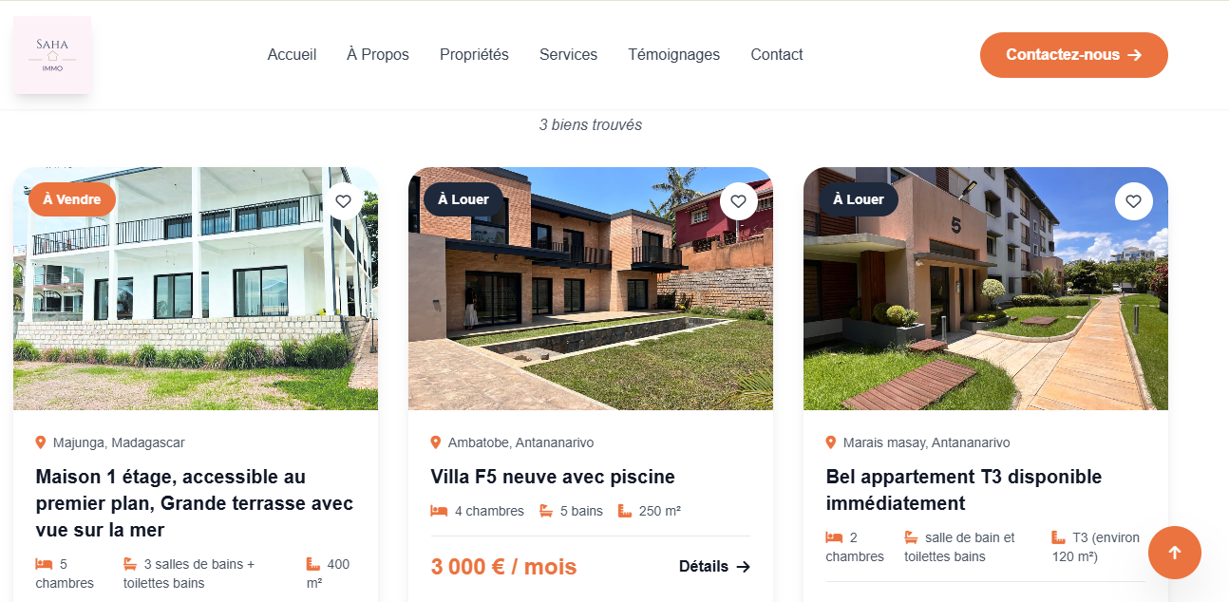Click the Ambatobe location pin icon
This screenshot has height=602, width=1229.
click(x=436, y=442)
